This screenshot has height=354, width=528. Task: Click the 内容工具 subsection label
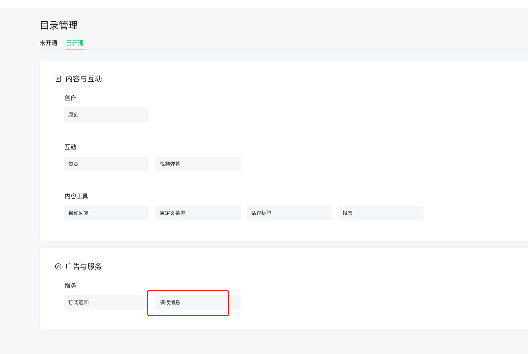(77, 196)
